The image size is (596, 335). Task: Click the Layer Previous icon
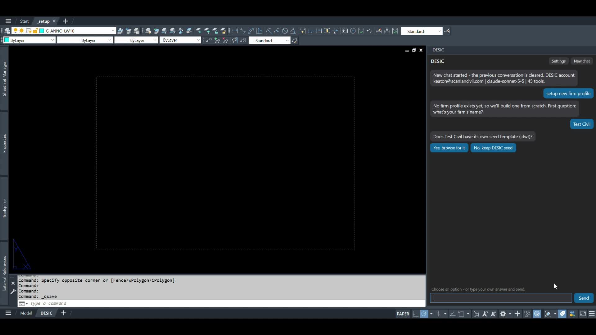129,31
